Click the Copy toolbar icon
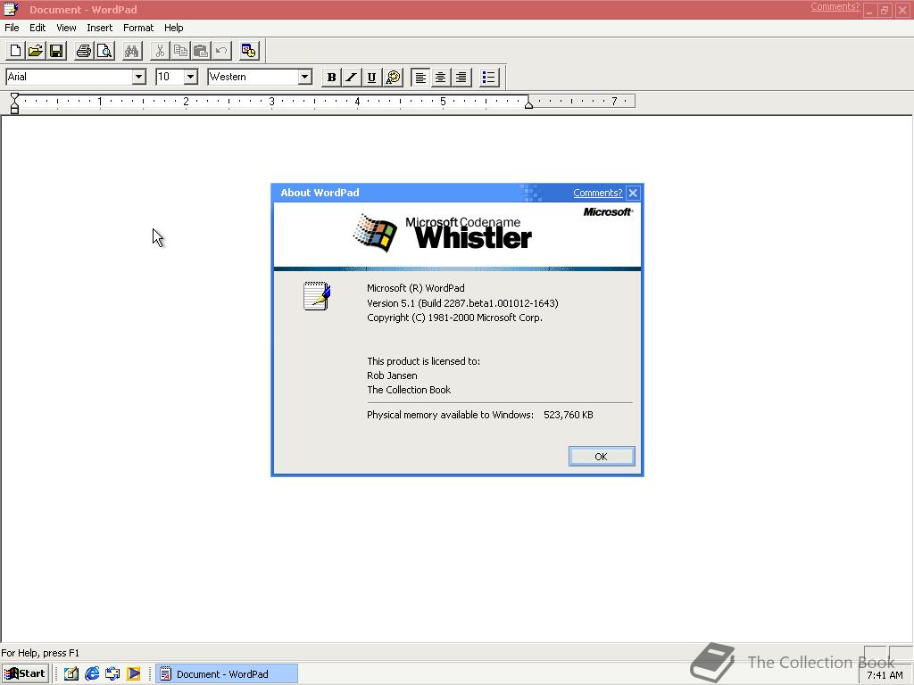914x685 pixels. point(180,51)
